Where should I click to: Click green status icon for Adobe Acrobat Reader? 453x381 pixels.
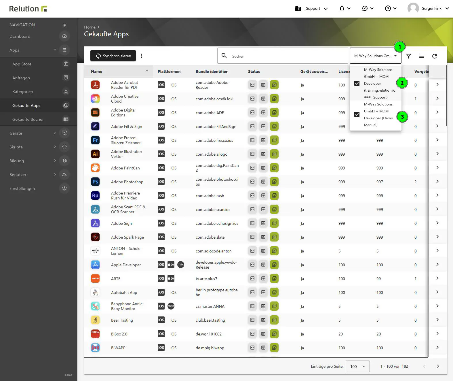click(274, 85)
